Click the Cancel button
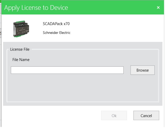The width and height of the screenshot is (165, 129). pyautogui.click(x=146, y=116)
